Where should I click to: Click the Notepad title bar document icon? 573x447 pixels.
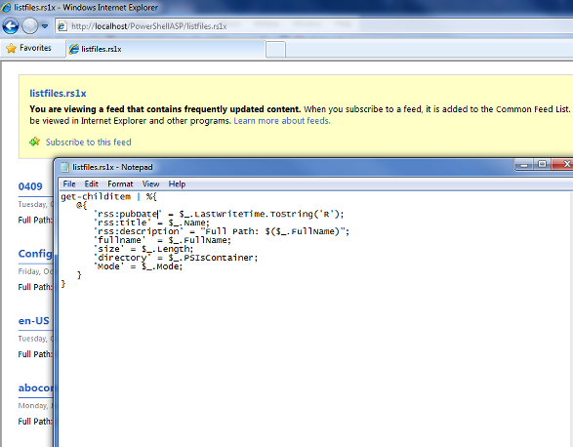pyautogui.click(x=64, y=167)
